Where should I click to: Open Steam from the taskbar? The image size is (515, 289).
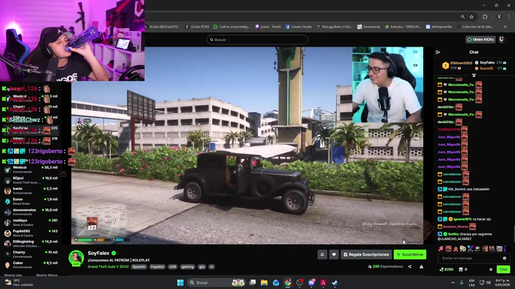point(335,283)
